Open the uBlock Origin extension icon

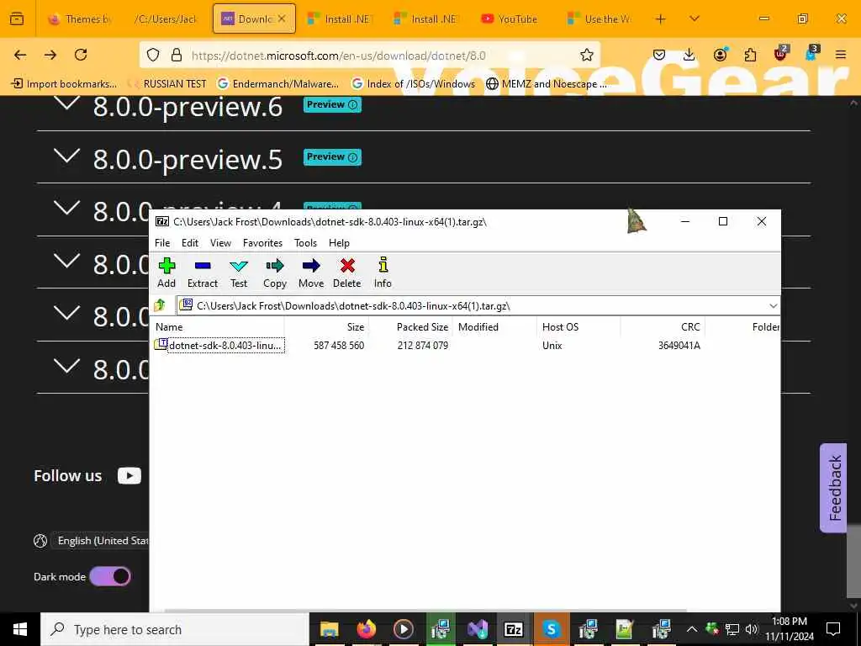pyautogui.click(x=781, y=53)
